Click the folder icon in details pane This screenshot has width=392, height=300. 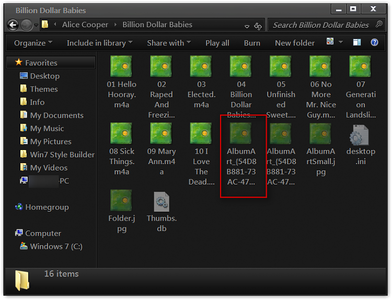tap(22, 281)
